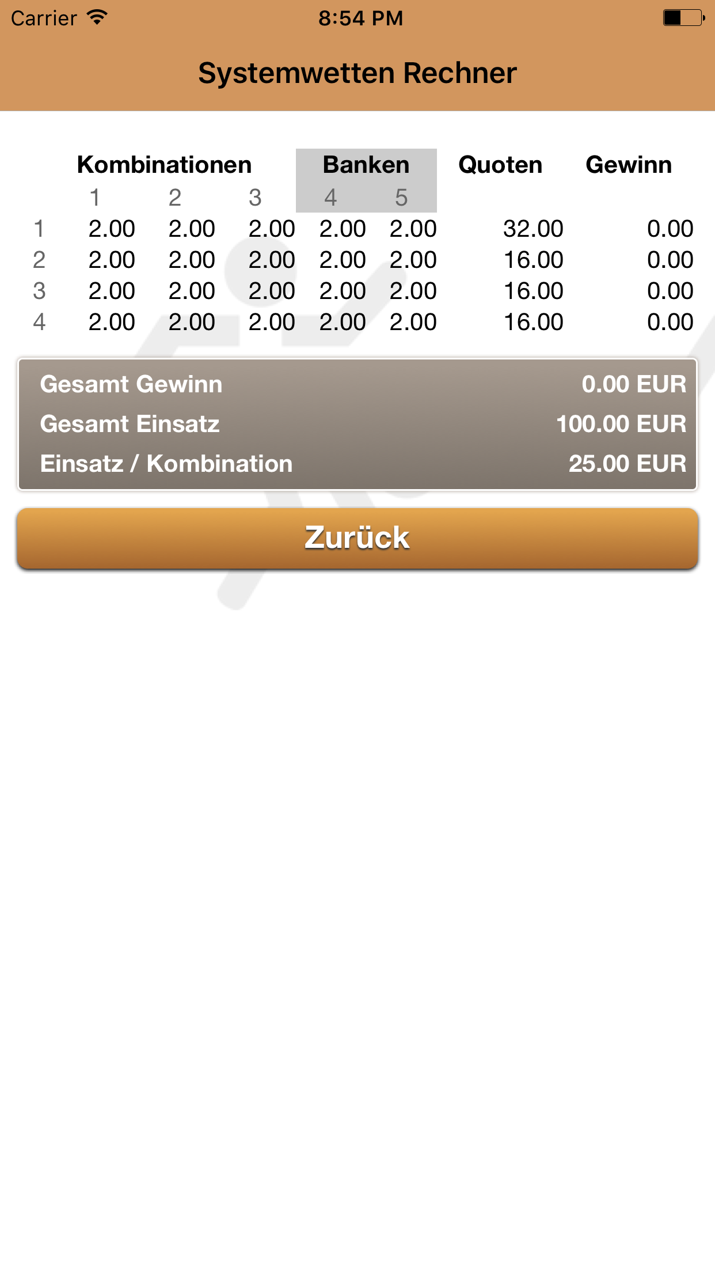Tap the Gesamt Einsatz label
The width and height of the screenshot is (715, 1272).
point(130,424)
